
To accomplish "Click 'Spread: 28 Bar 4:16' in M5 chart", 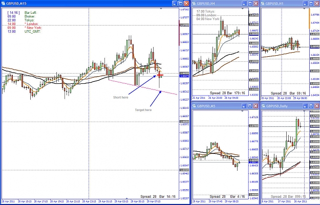I will pyautogui.click(x=227, y=197).
